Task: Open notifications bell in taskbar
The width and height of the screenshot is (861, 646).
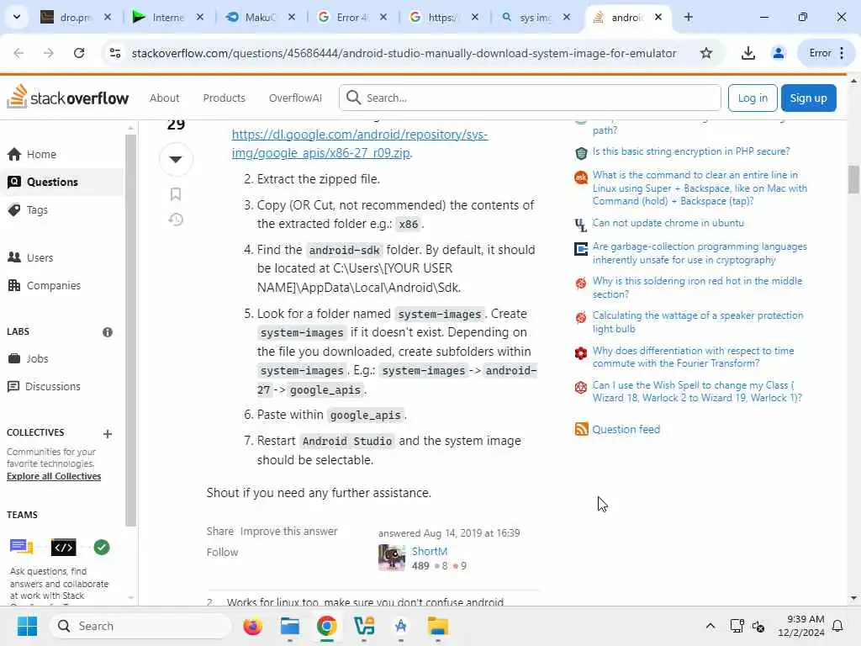Action: point(838,626)
